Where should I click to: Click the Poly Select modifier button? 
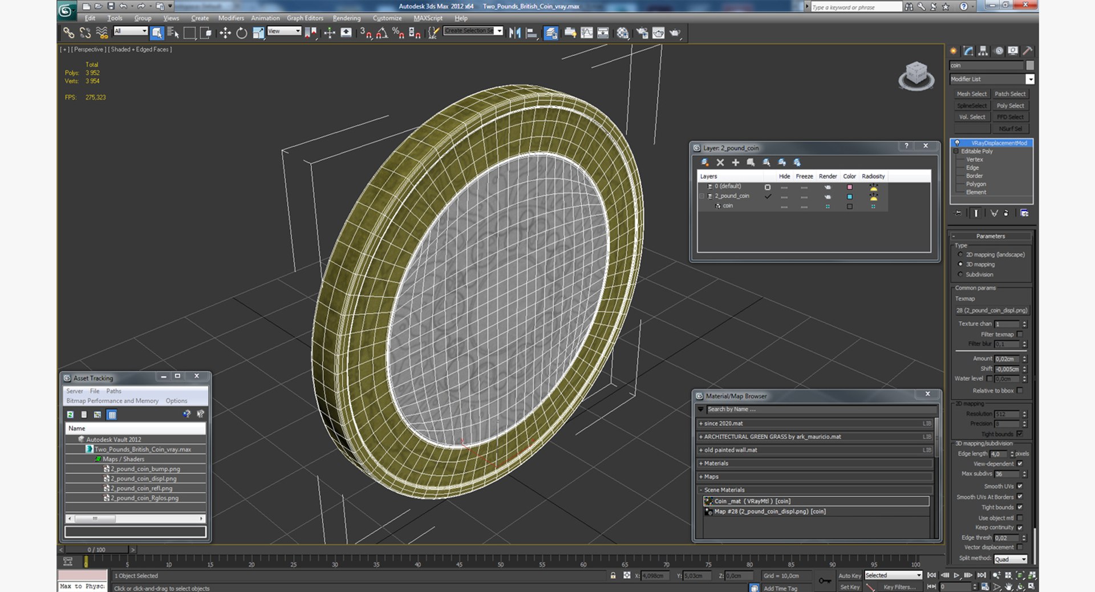coord(1010,106)
